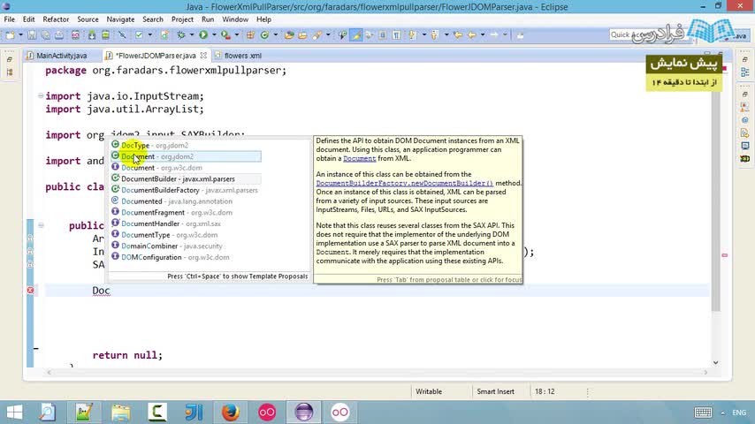Screen dimensions: 755x424
Task: Select DOMConfiguration - org.w3c.dom proposal
Action: click(x=186, y=257)
